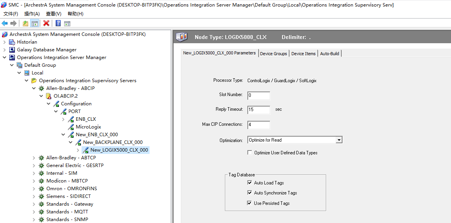
Task: Open the Auto-Build tab
Action: pyautogui.click(x=330, y=54)
